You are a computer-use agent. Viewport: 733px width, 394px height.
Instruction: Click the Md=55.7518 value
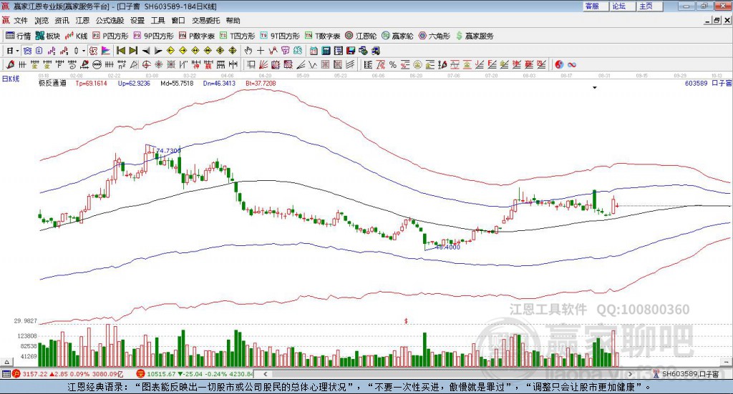pos(177,84)
